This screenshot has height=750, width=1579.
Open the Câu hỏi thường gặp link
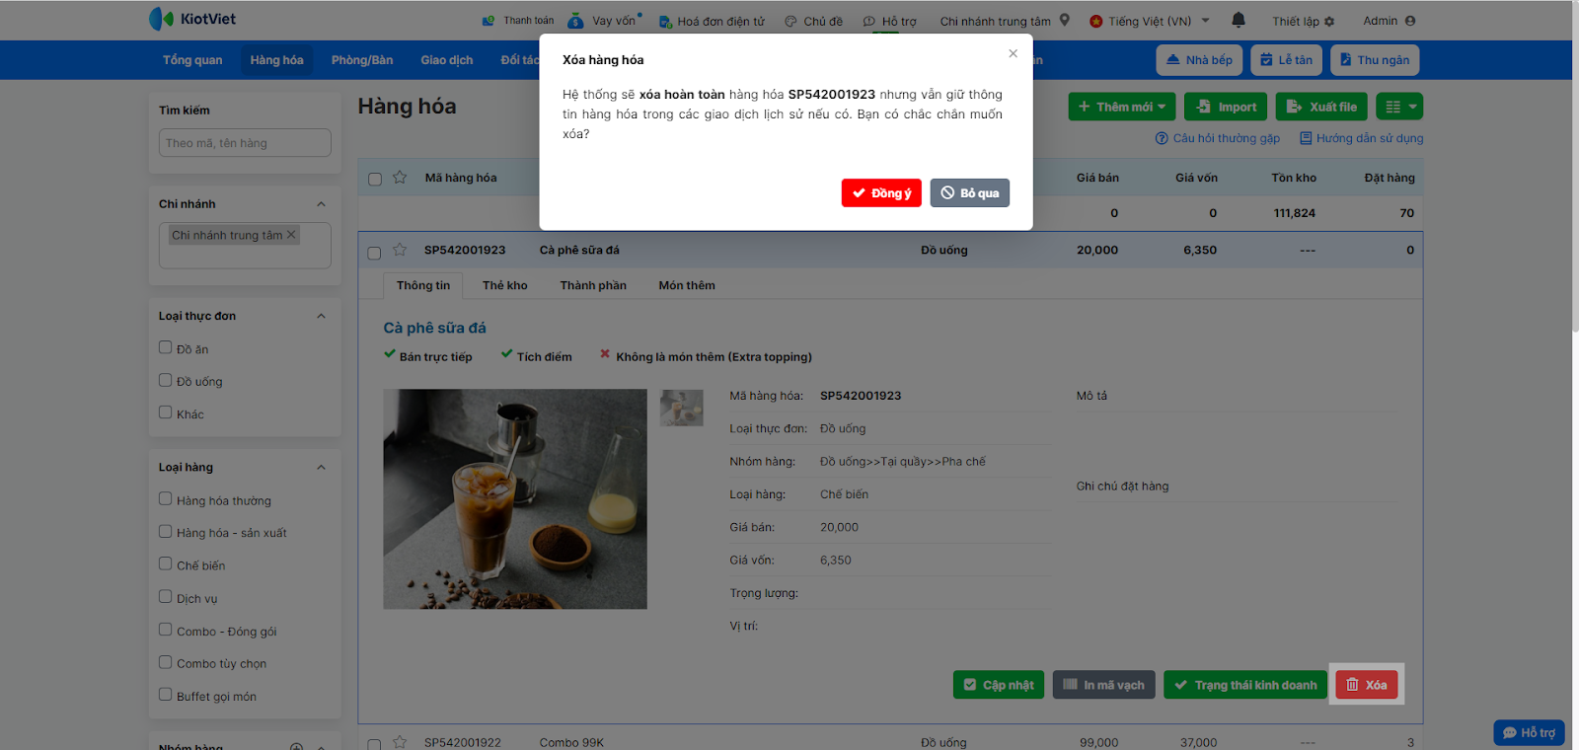1218,138
